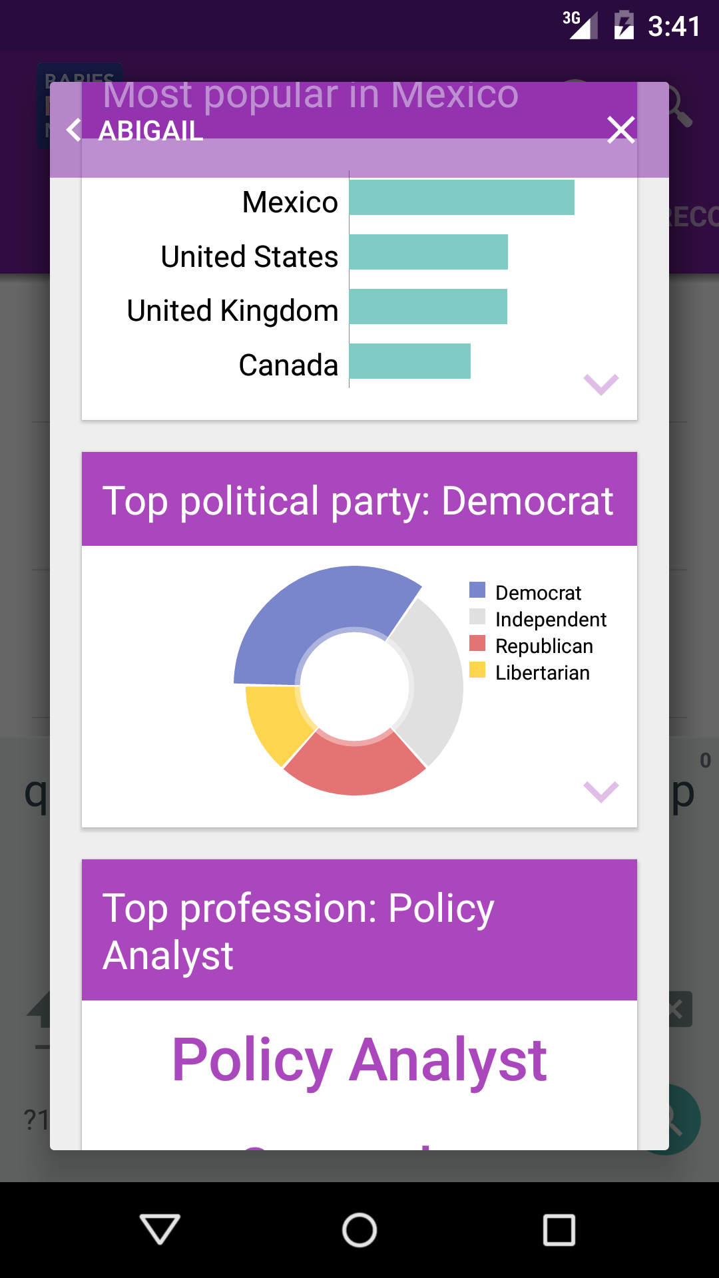This screenshot has width=719, height=1278.
Task: Tap the Top political party header
Action: pos(359,499)
